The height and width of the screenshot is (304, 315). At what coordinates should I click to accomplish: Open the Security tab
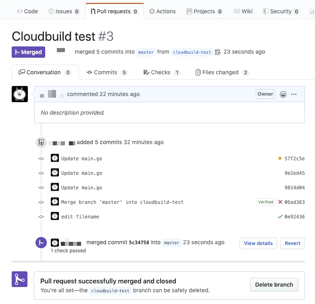coord(281,11)
